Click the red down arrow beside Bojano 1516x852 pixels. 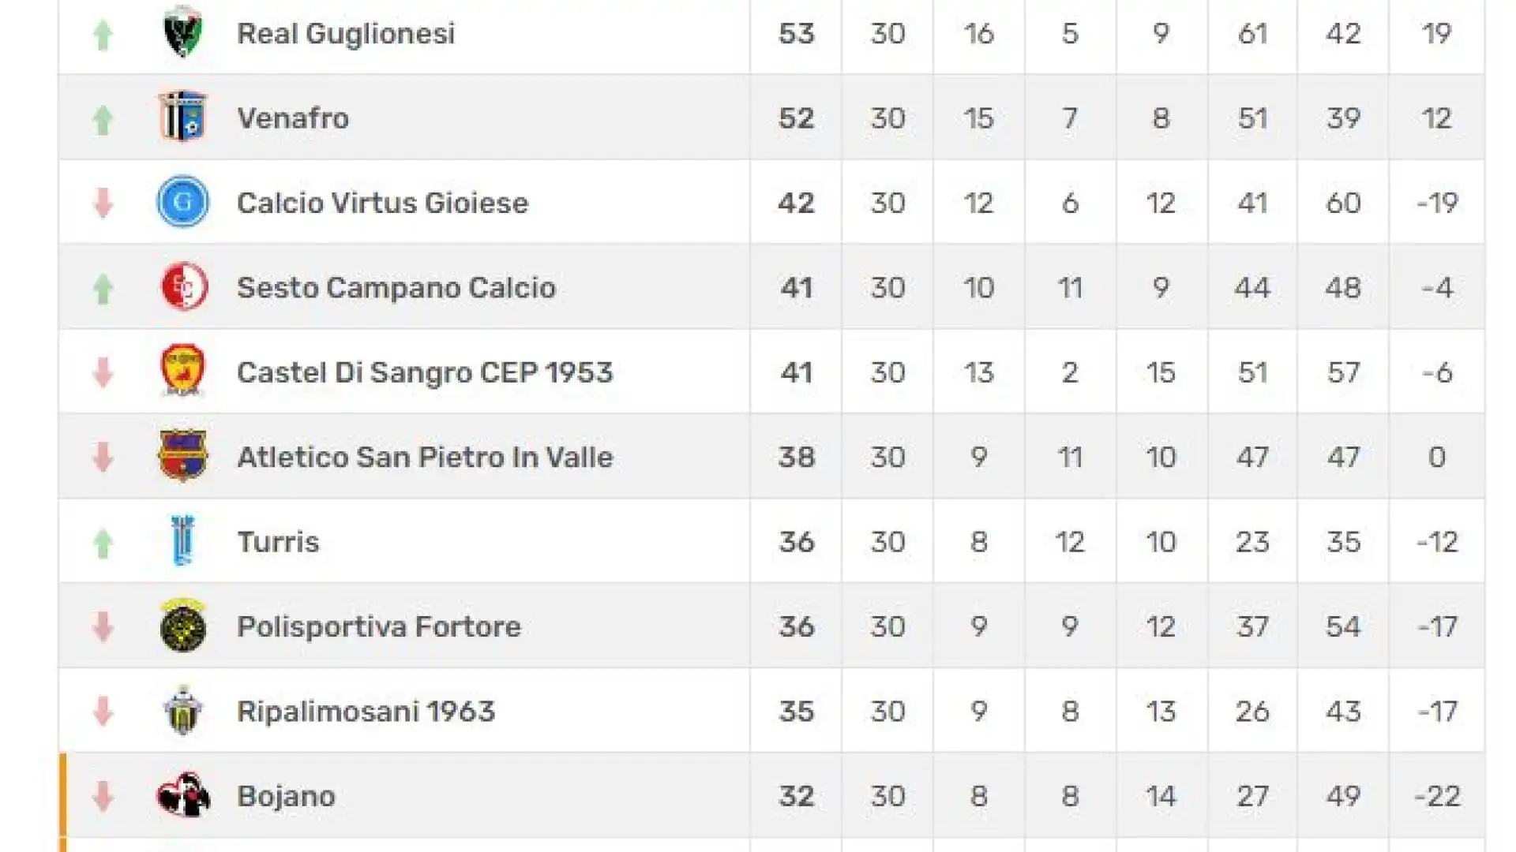(103, 797)
